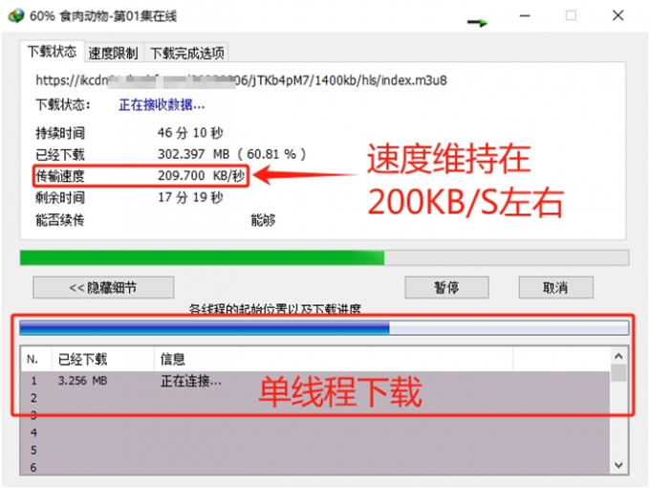This screenshot has width=650, height=489.
Task: Click the 46 分 10 秒 duration value
Action: [190, 133]
